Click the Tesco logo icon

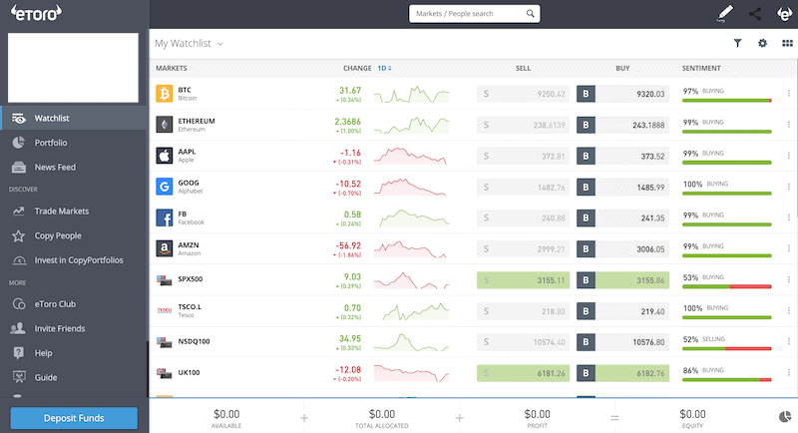[x=164, y=310]
